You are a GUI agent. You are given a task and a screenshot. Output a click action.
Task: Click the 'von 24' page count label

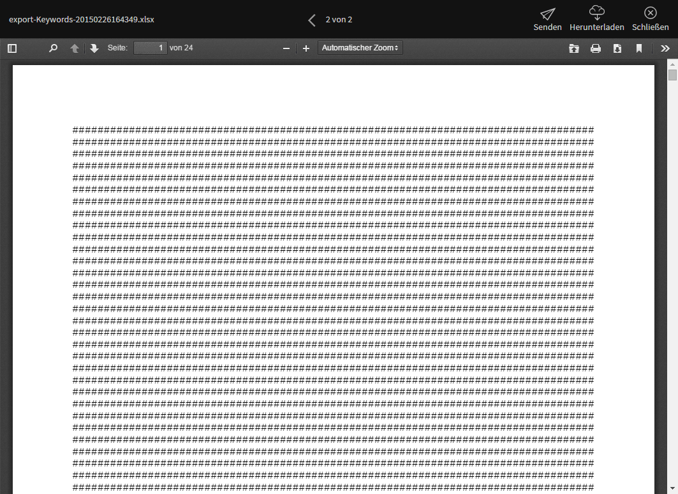pos(181,48)
